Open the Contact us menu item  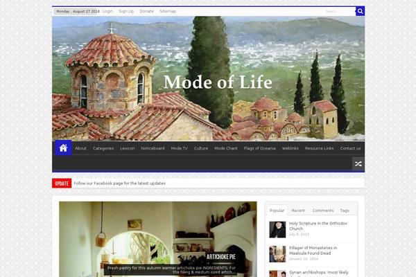350,148
